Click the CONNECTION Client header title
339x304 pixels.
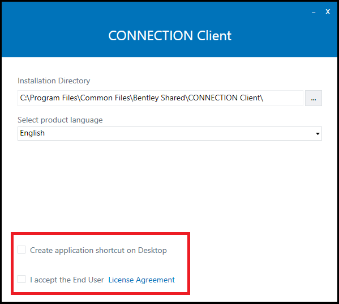170,36
